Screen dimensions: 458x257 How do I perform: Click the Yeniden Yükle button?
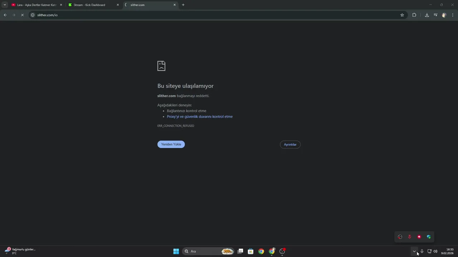(x=171, y=144)
